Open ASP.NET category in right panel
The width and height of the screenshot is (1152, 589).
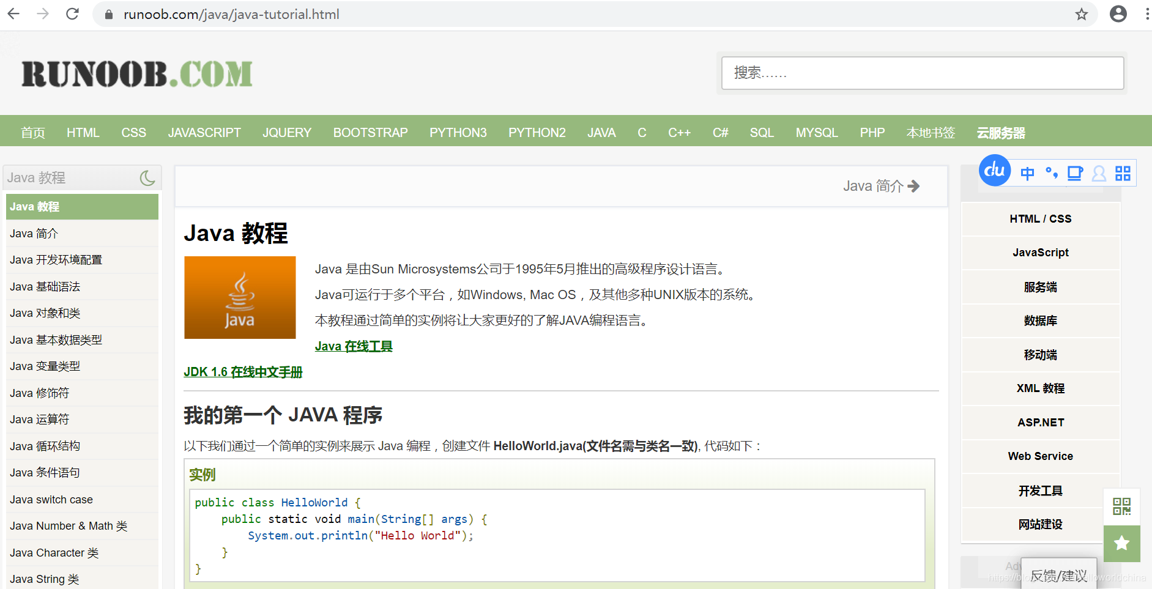tap(1041, 423)
